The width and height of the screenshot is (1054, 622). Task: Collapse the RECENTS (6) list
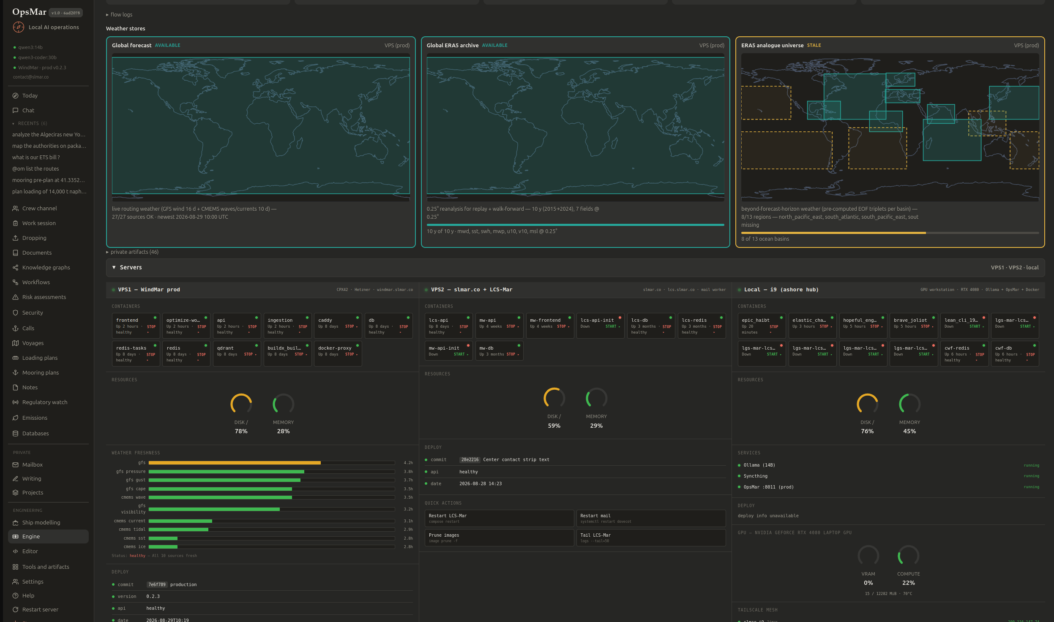tap(30, 124)
